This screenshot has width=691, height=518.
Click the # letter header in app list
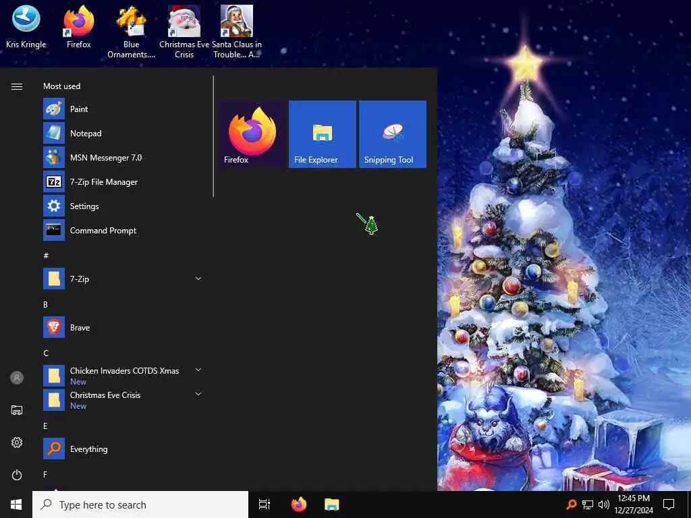(46, 256)
